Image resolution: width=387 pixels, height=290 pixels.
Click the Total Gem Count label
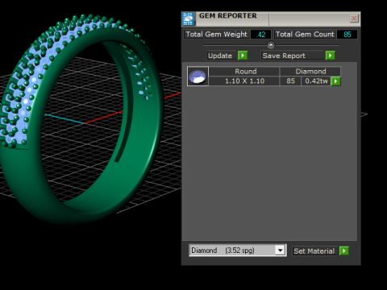[305, 35]
